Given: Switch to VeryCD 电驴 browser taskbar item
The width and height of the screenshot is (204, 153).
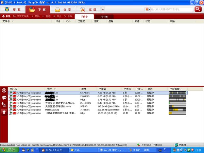Looking at the screenshot, I should pos(113,150).
